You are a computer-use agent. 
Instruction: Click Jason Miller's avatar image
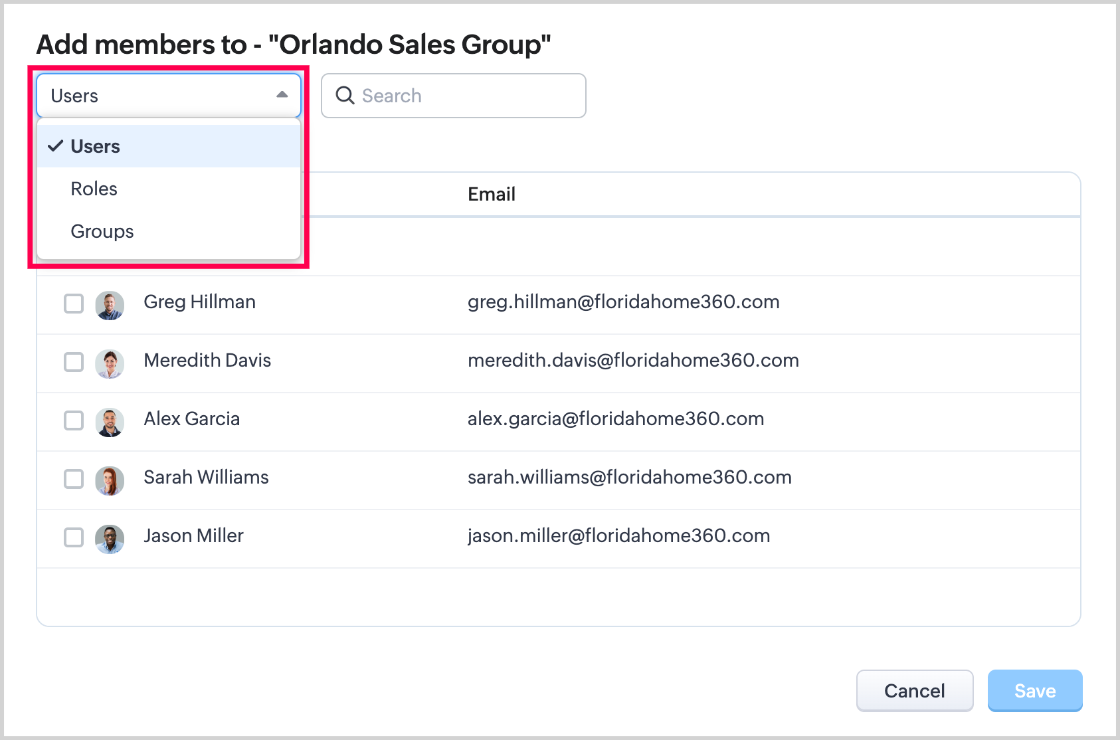point(110,539)
